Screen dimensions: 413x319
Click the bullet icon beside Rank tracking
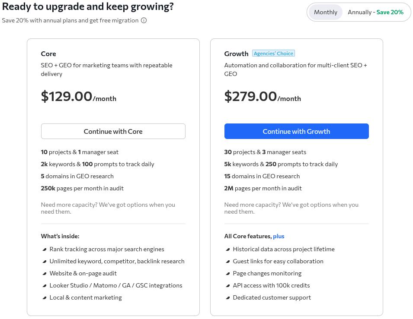[x=44, y=249]
